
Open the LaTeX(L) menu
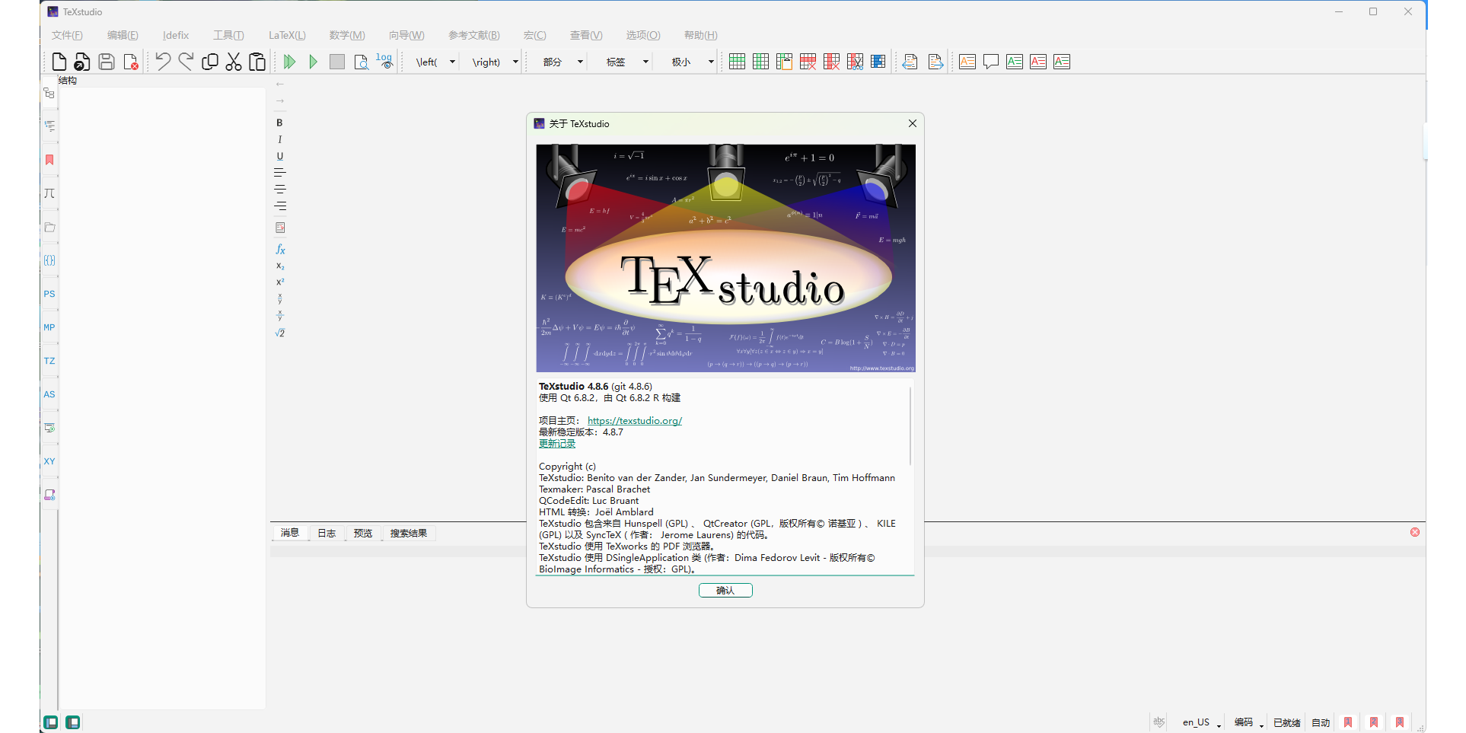point(286,35)
